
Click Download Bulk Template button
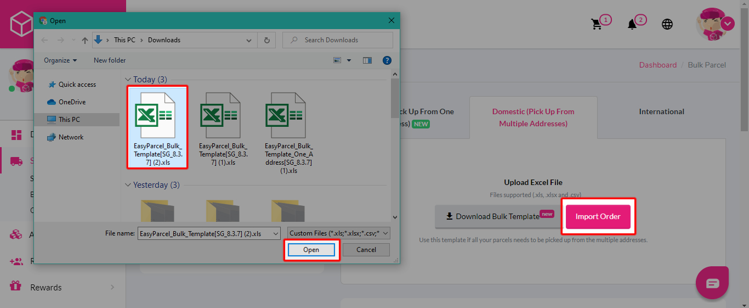(498, 216)
